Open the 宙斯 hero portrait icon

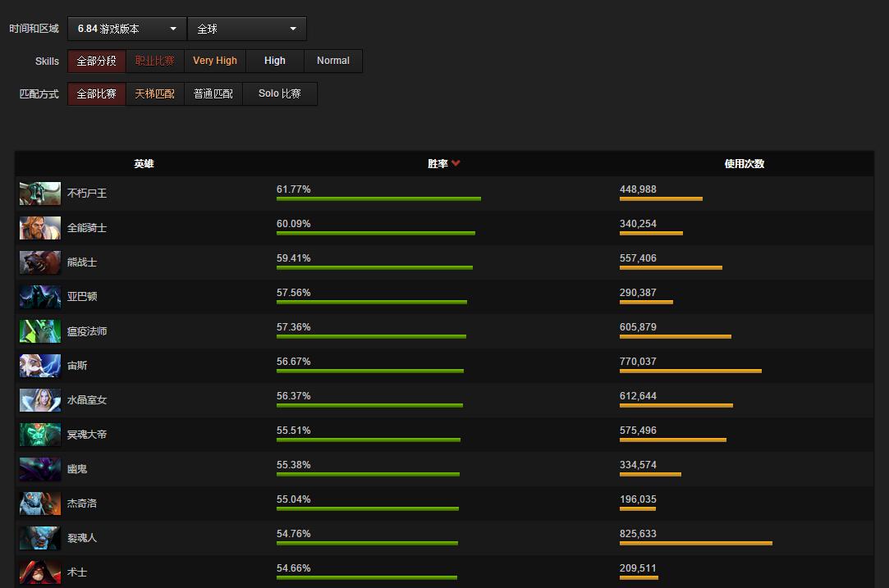pos(40,366)
